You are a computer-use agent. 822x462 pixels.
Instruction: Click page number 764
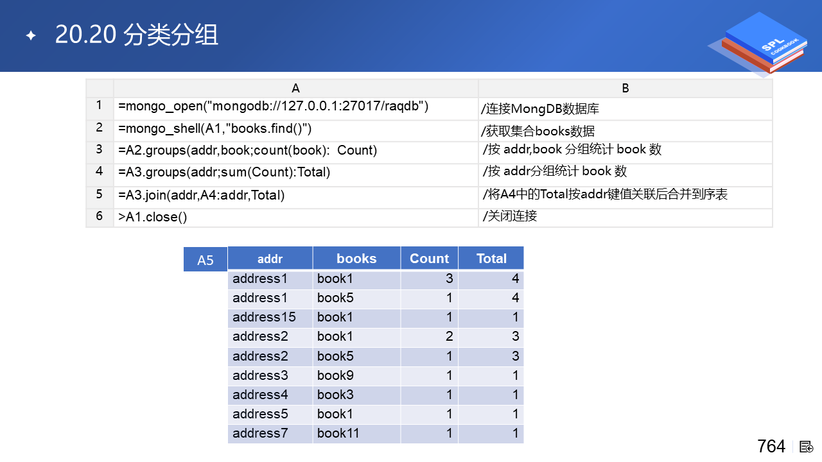coord(771,447)
